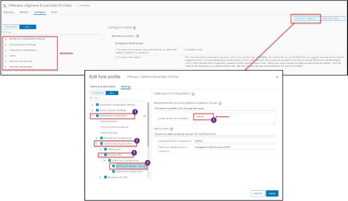
Task: Expand the Other category in main window
Action: point(5,56)
